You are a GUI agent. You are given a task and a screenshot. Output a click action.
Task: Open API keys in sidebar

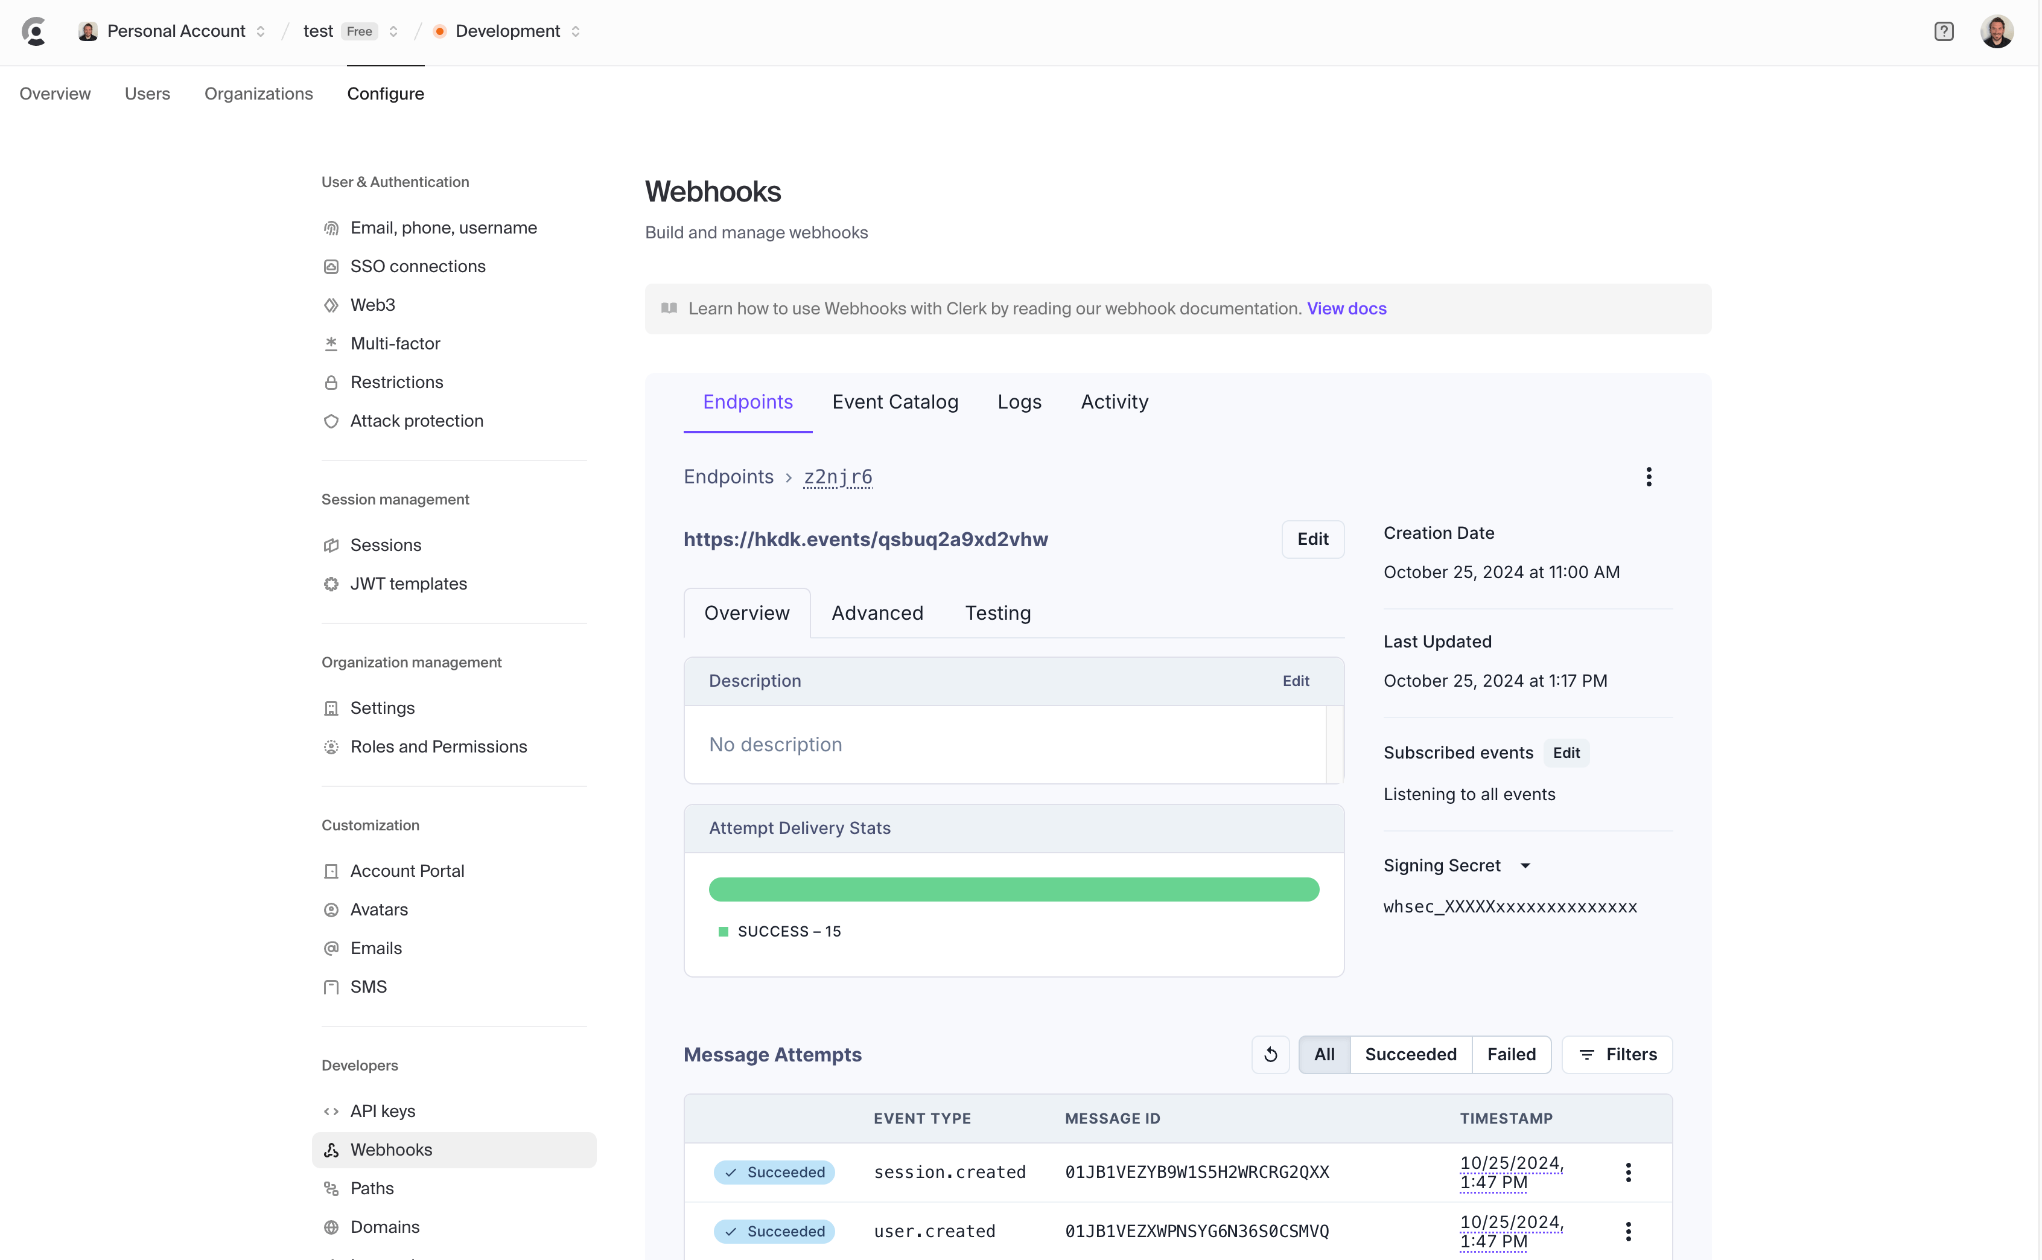tap(383, 1111)
